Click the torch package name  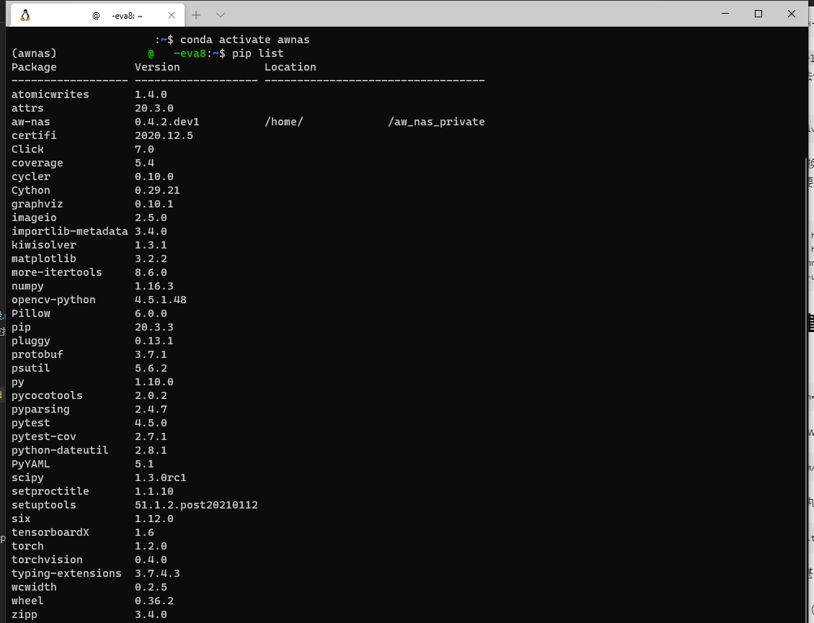point(27,546)
